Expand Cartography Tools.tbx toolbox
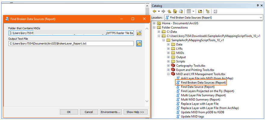Image resolution: width=266 pixels, height=120 pixels. coord(168,66)
